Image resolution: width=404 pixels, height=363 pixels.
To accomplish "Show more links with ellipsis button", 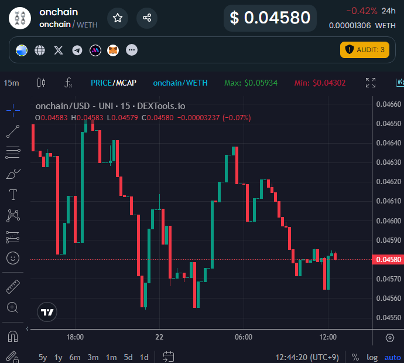I will [x=132, y=50].
